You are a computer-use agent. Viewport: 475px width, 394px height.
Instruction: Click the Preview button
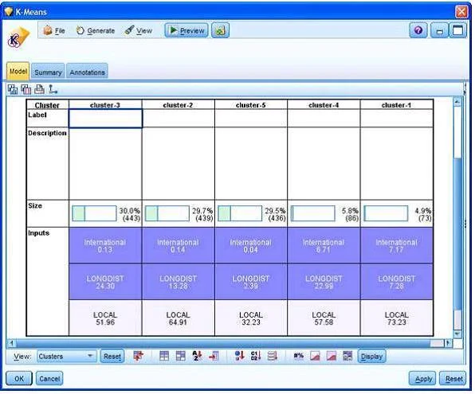(x=186, y=30)
